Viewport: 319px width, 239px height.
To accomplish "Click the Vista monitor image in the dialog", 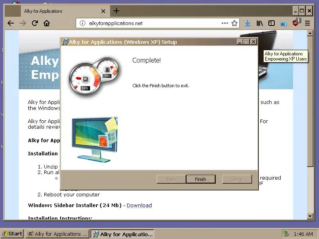I will coord(95,140).
